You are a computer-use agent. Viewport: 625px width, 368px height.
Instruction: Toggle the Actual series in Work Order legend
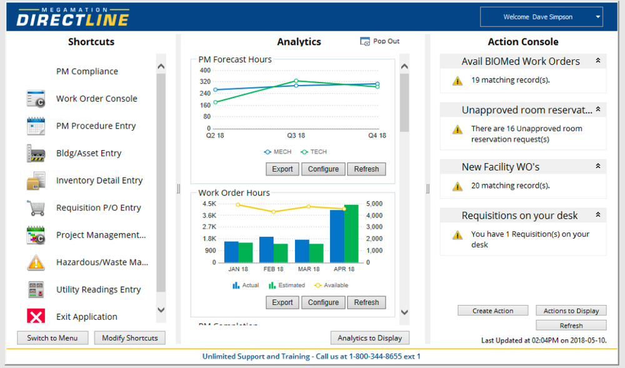[x=246, y=285]
